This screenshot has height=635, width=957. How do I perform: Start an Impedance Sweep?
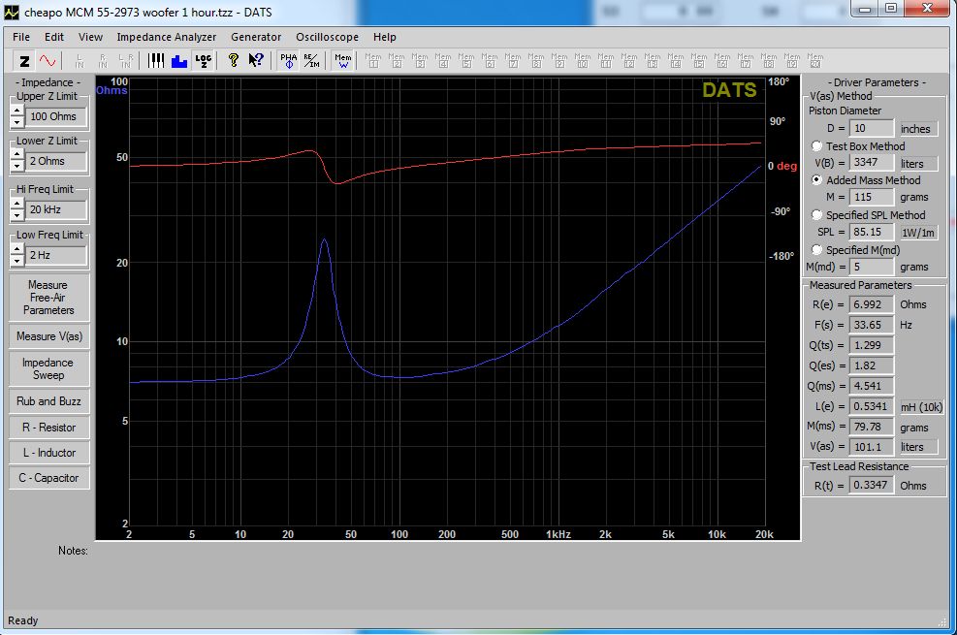(48, 368)
